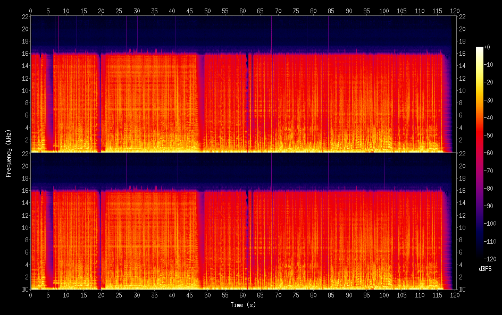The width and height of the screenshot is (502, 315).
Task: Click the "dBFS" label below the color scale
Action: [484, 269]
